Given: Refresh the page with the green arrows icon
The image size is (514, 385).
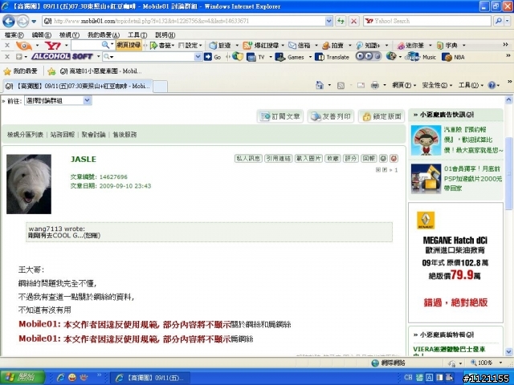Looking at the screenshot, I should [x=341, y=22].
